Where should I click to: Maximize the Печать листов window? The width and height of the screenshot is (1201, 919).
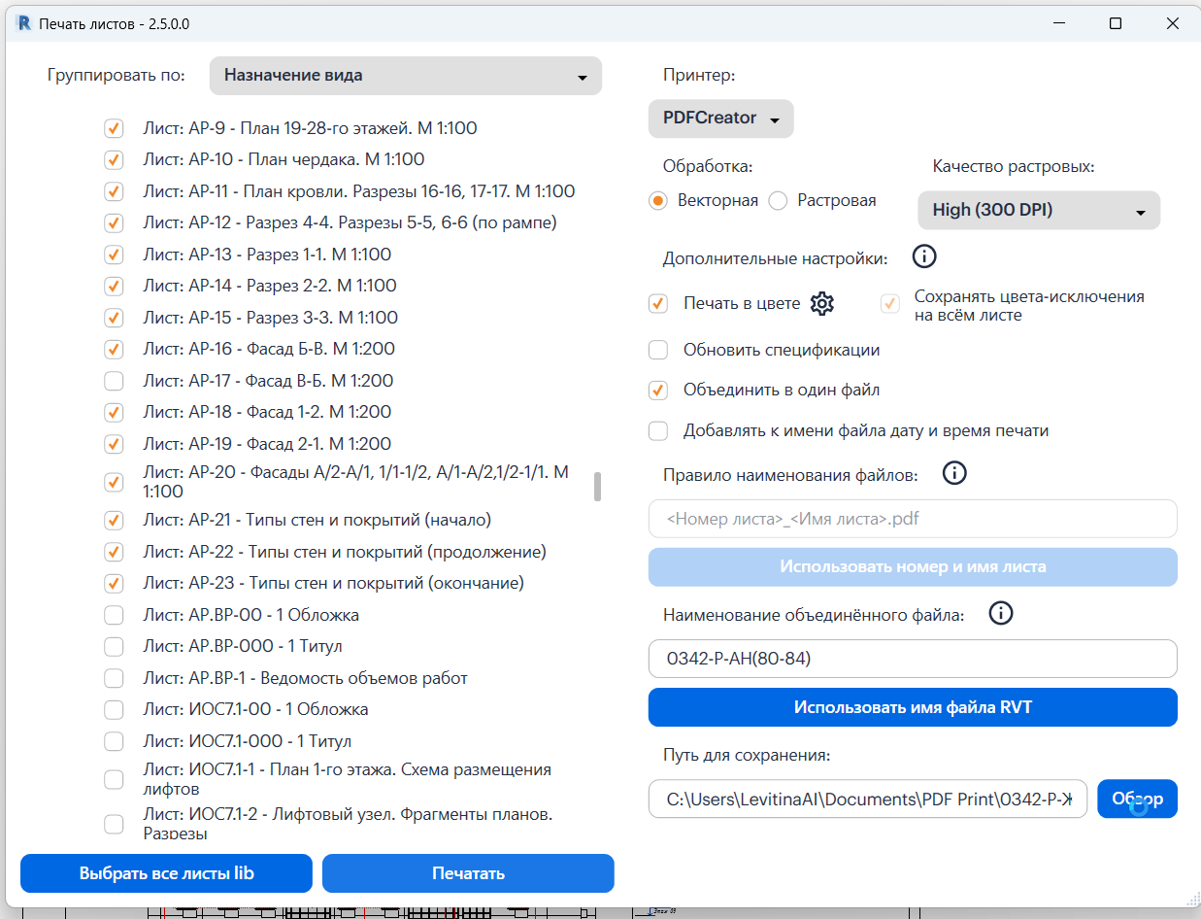[x=1116, y=23]
